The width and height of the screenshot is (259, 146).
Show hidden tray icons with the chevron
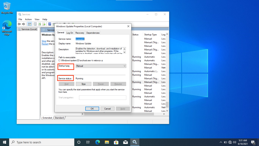click(x=221, y=142)
